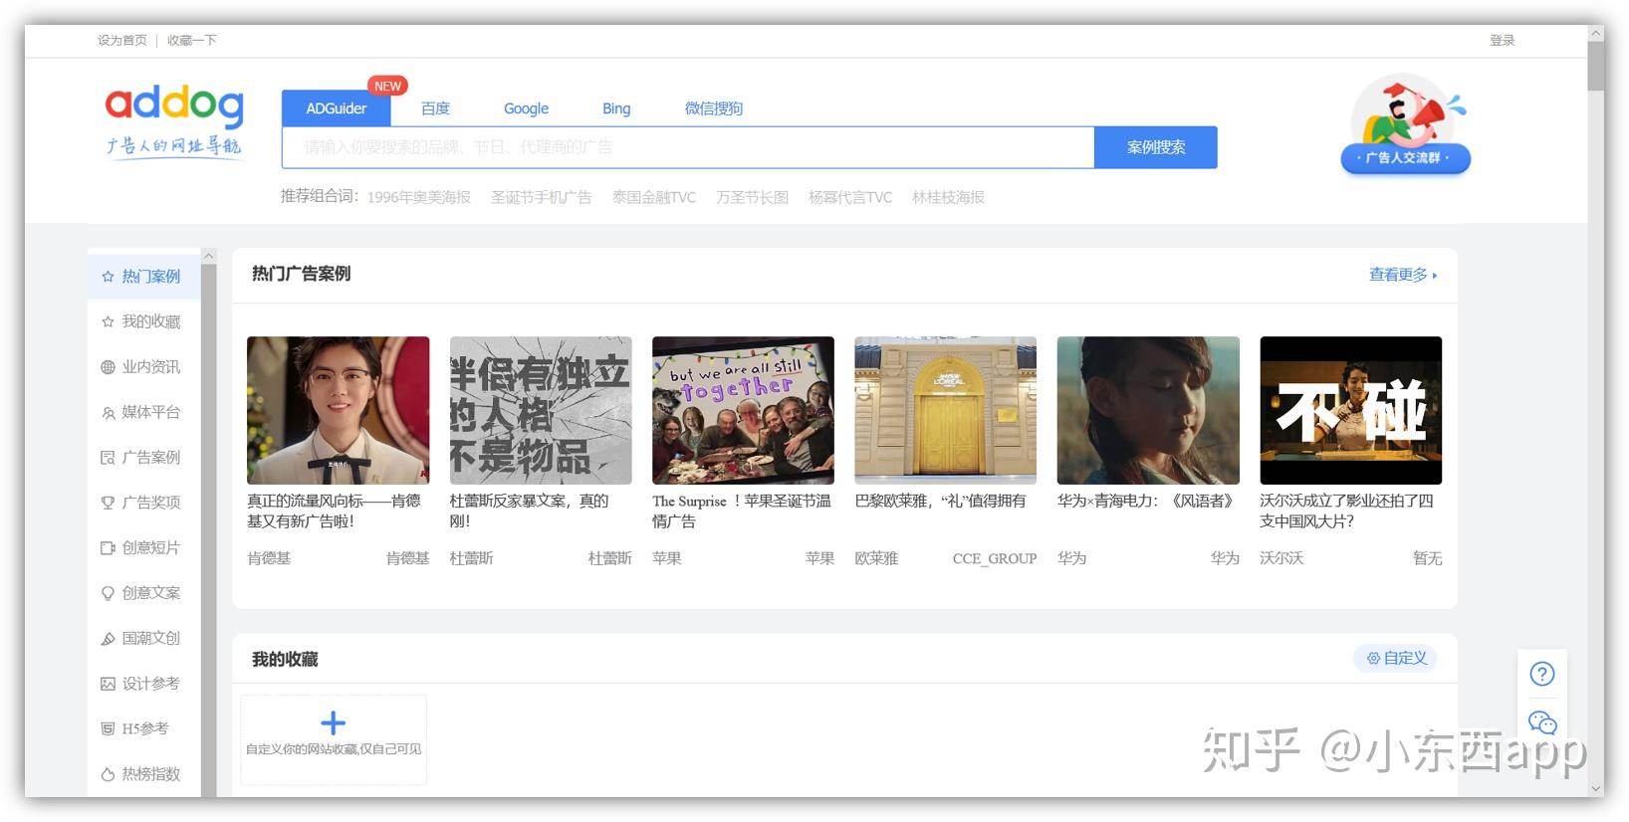Select suggested term 1996年奥美海报
1629x822 pixels.
[418, 197]
